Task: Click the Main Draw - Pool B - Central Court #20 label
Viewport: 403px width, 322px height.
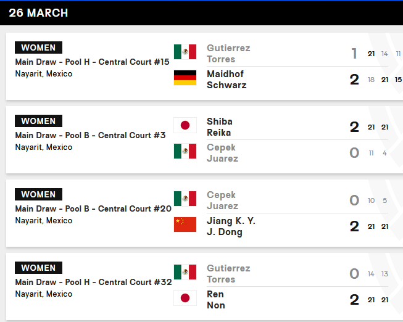Action: [x=93, y=208]
